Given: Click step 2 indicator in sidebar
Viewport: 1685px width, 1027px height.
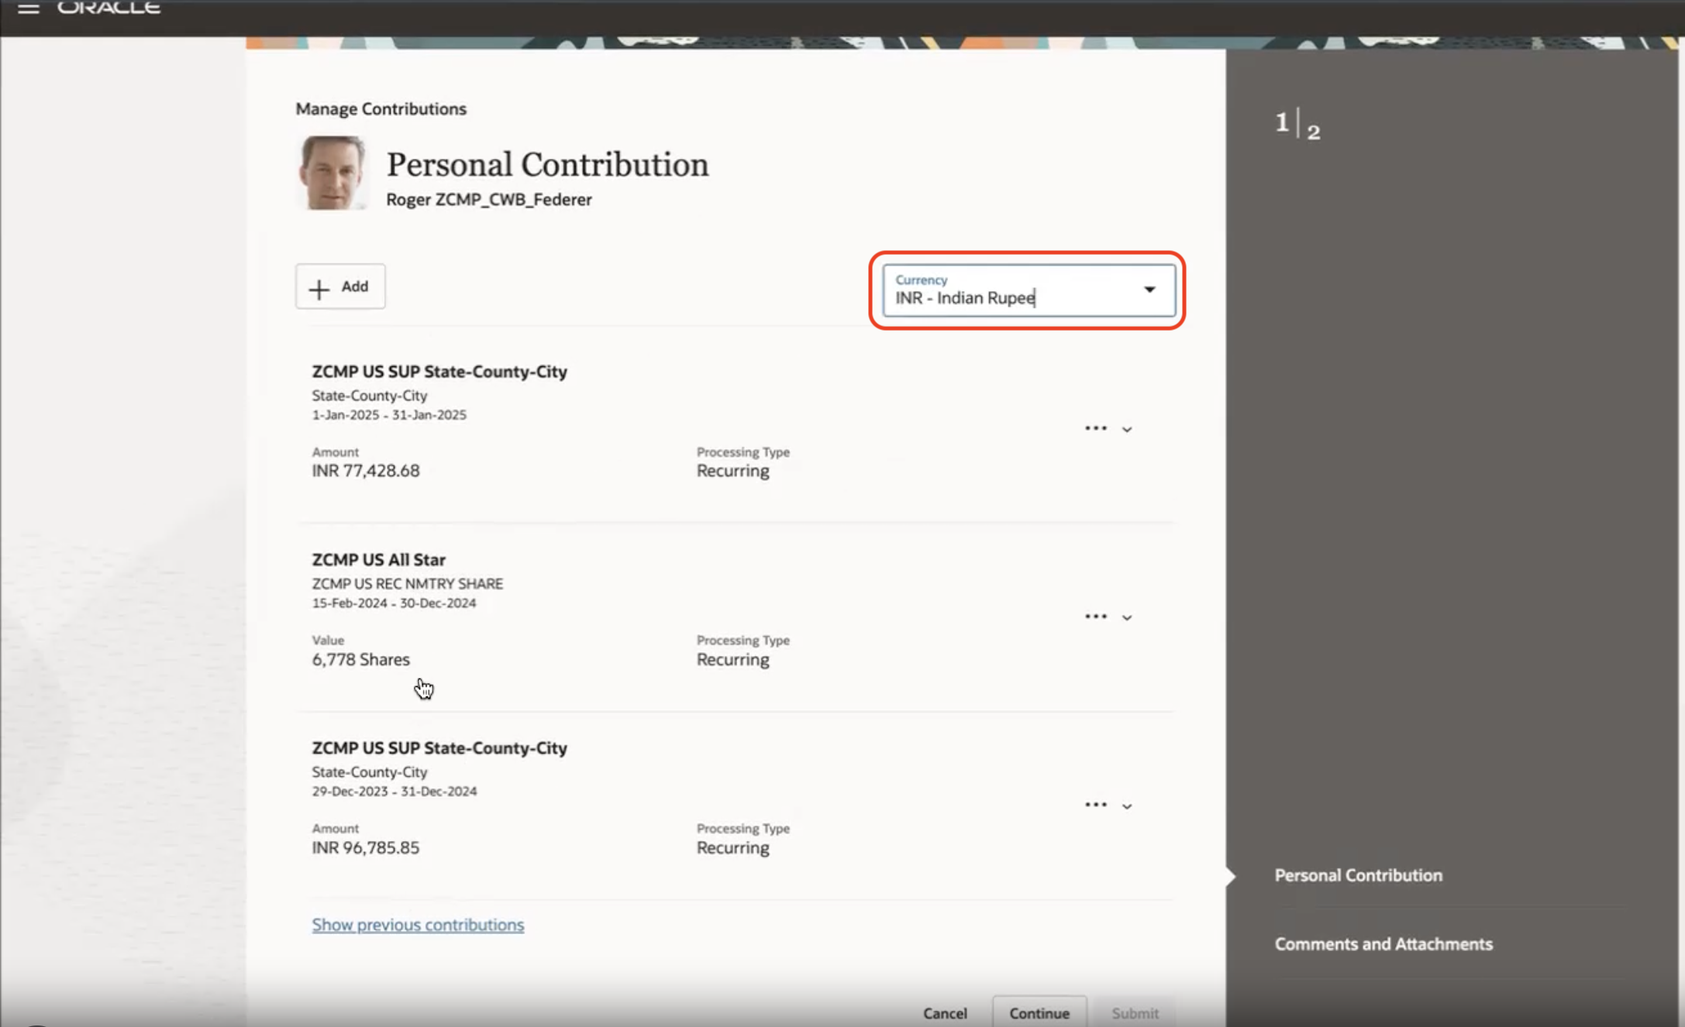Looking at the screenshot, I should click(1314, 132).
